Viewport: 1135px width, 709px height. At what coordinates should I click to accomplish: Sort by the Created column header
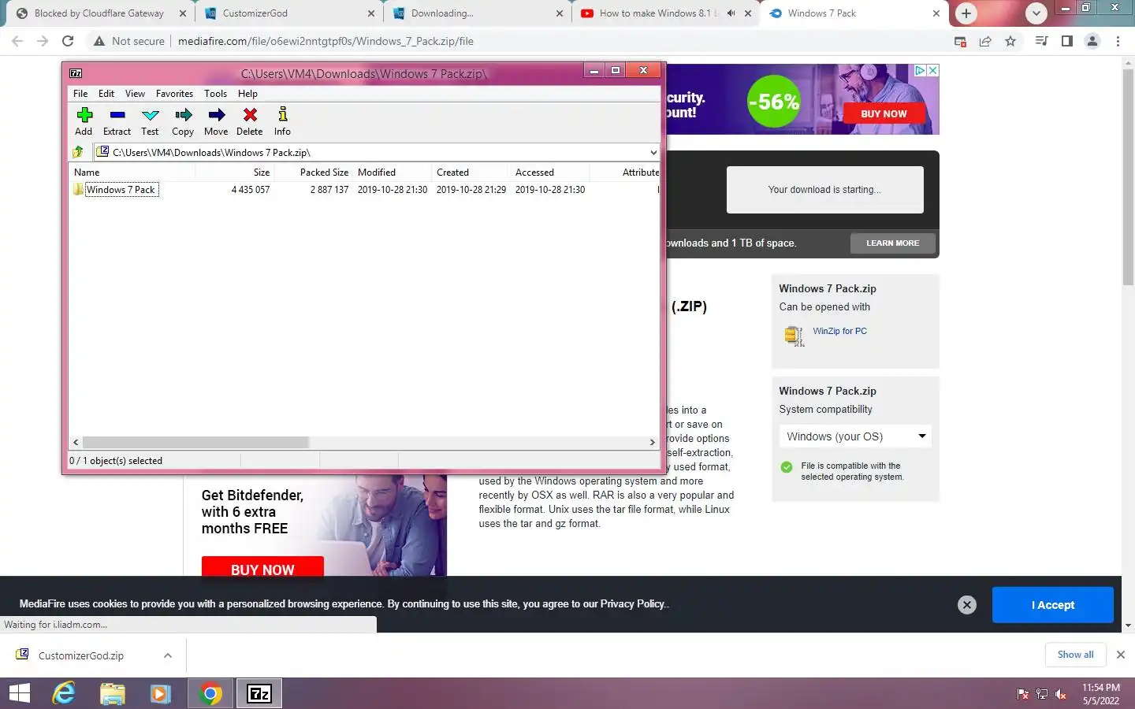[471, 173]
